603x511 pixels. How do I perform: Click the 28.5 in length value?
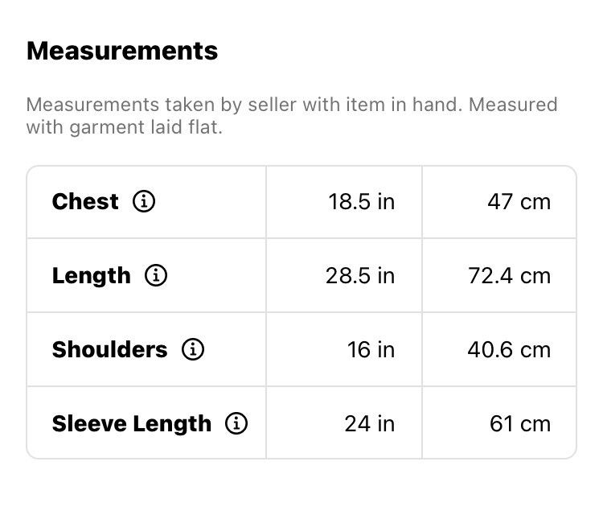[360, 276]
